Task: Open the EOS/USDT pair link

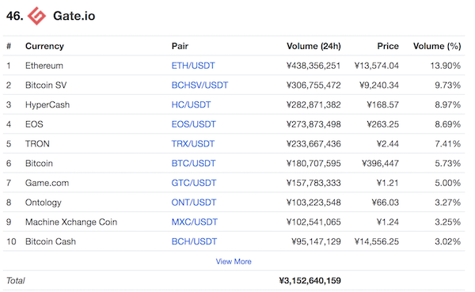Action: click(194, 124)
